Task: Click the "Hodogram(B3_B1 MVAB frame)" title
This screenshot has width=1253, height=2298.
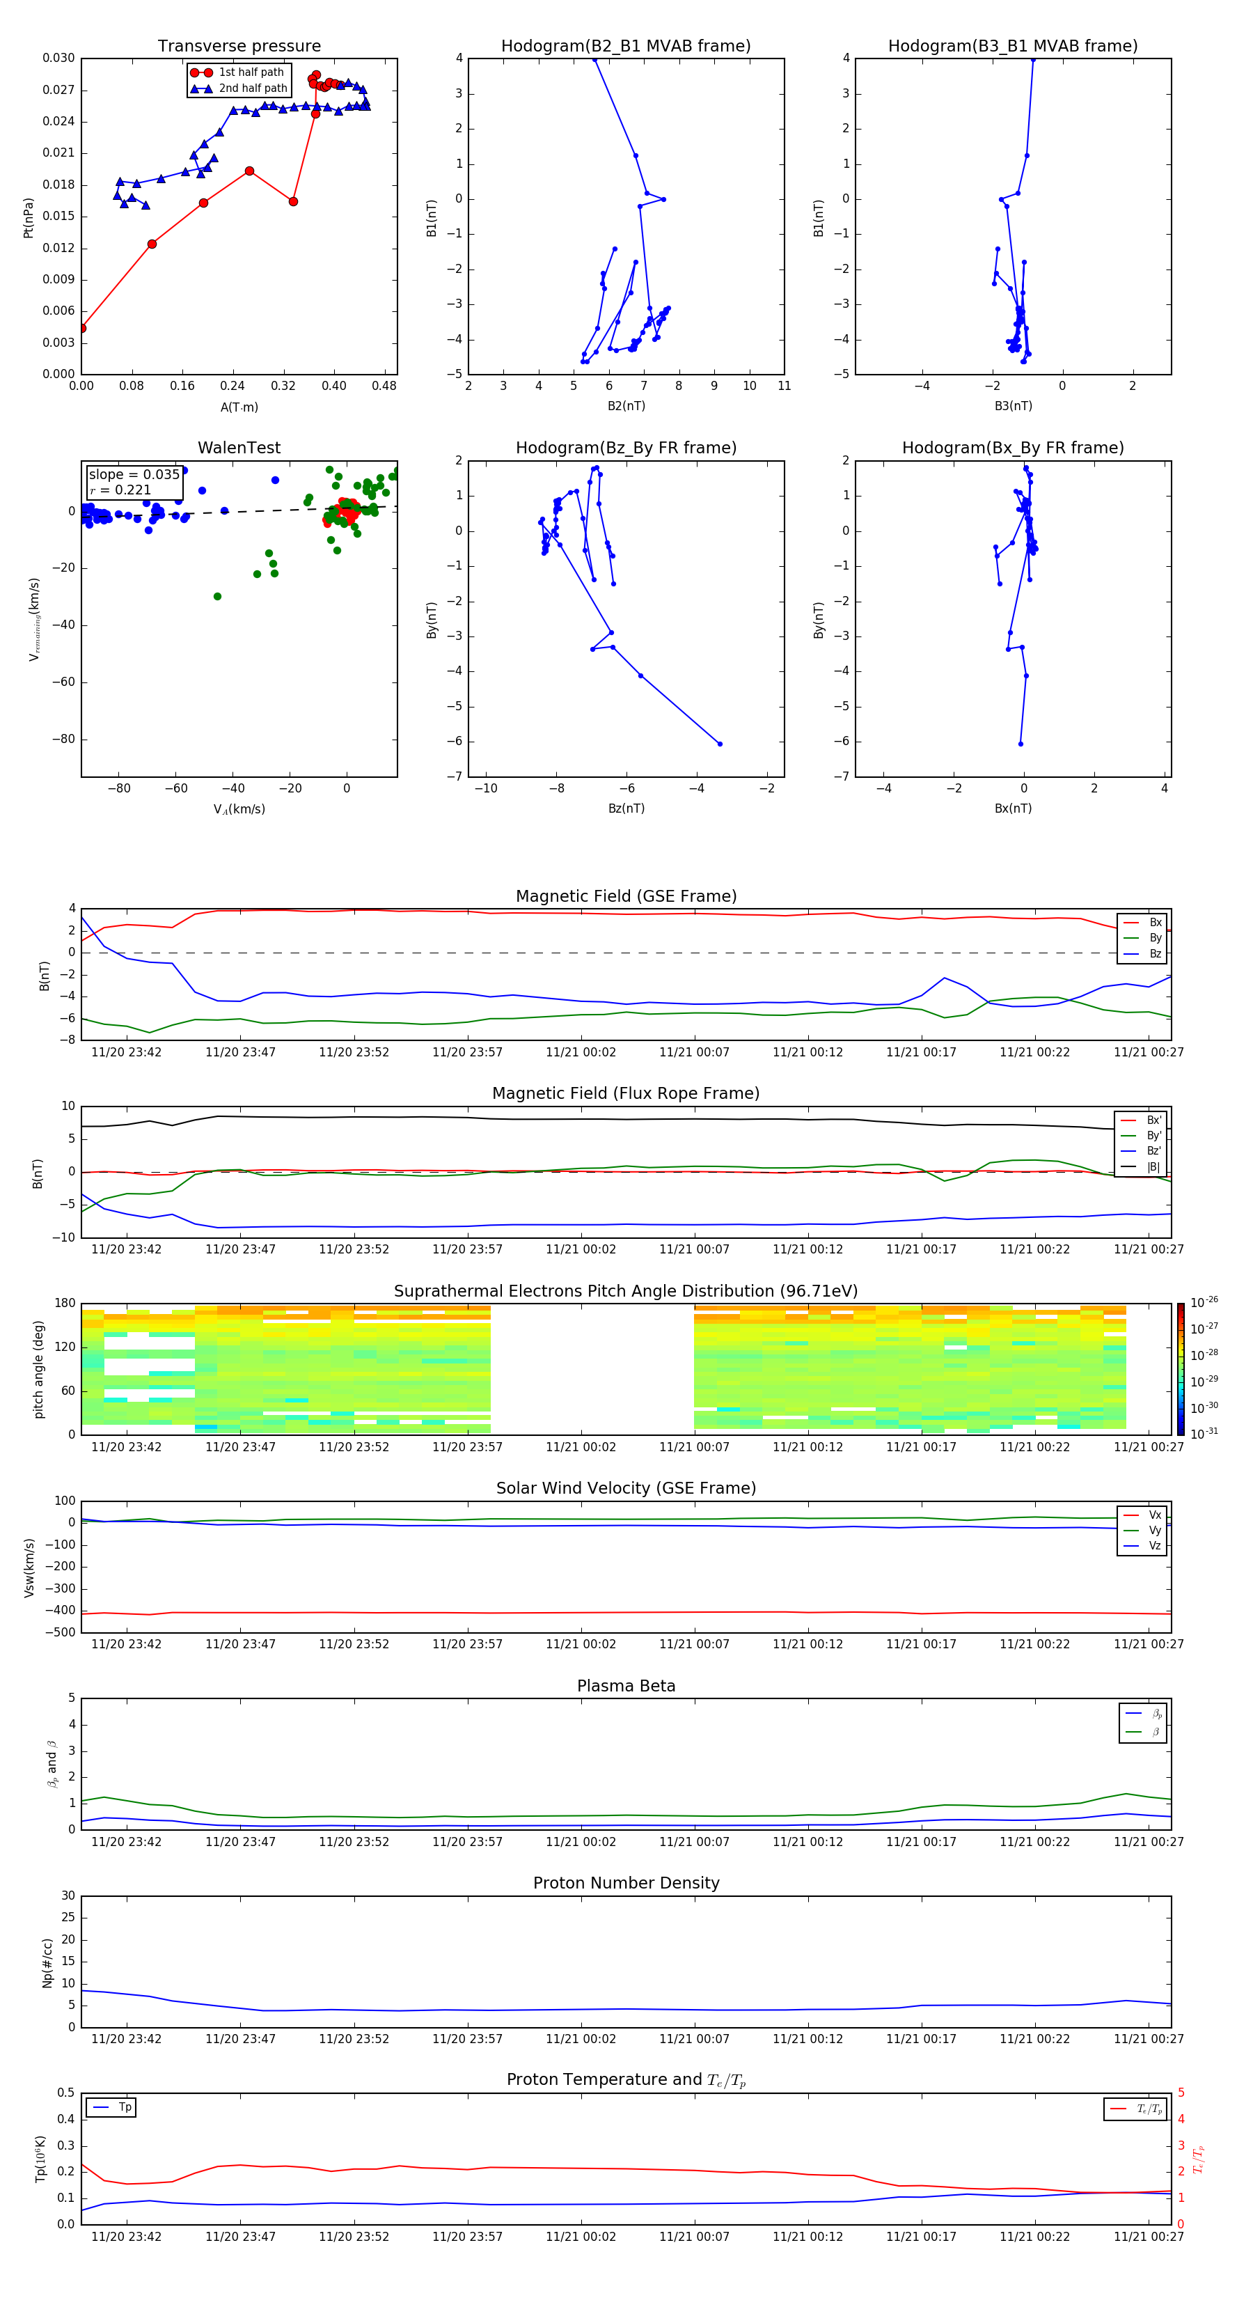Action: pos(1012,47)
